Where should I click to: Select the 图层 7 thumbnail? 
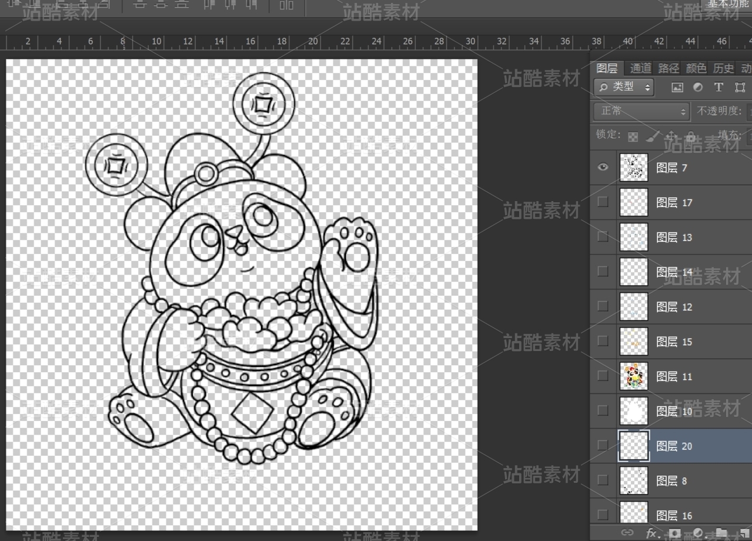[x=634, y=167]
